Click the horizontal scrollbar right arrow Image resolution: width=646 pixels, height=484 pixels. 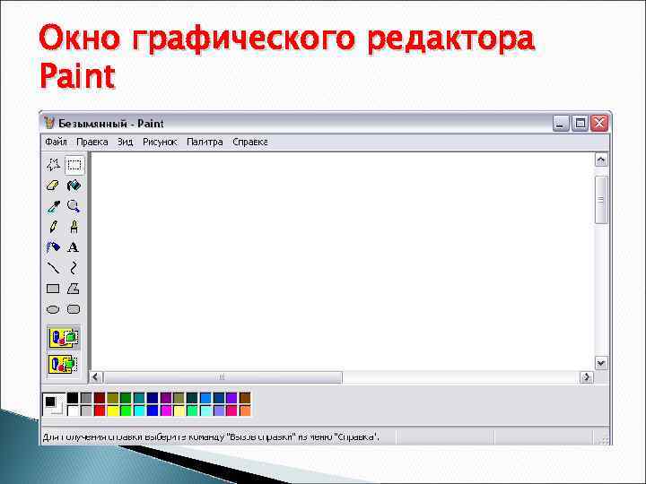(x=586, y=377)
